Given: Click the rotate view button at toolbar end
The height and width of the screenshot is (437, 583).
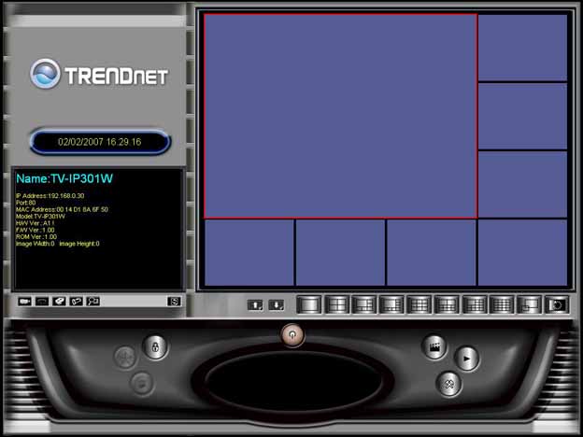Looking at the screenshot, I should coord(557,304).
